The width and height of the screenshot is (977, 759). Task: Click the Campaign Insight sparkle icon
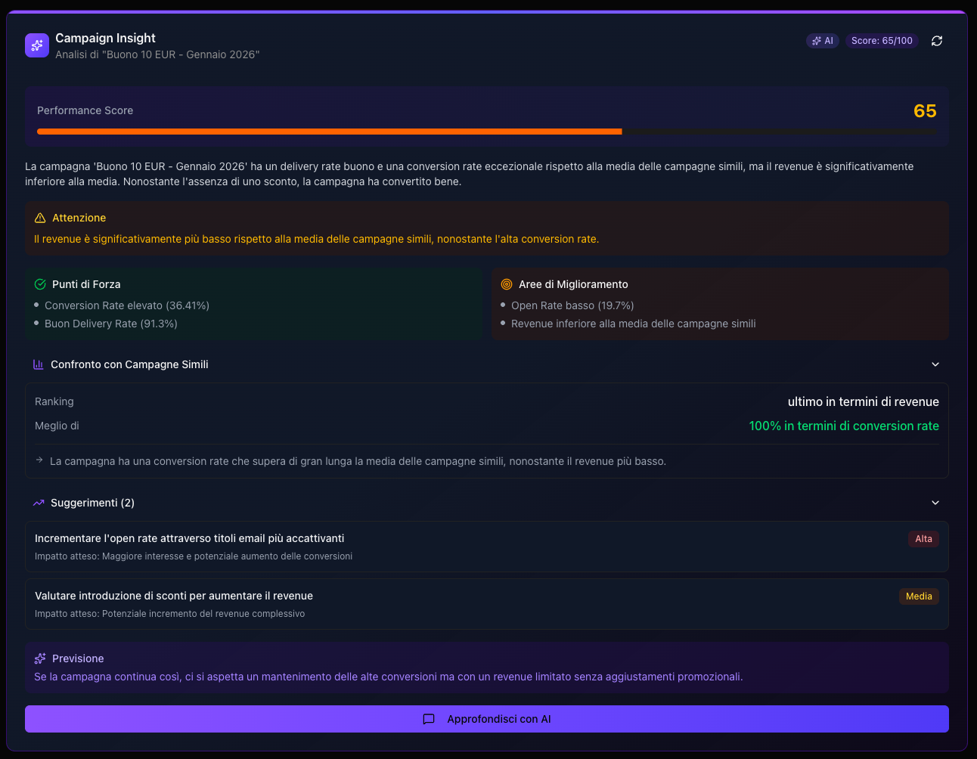pyautogui.click(x=36, y=45)
